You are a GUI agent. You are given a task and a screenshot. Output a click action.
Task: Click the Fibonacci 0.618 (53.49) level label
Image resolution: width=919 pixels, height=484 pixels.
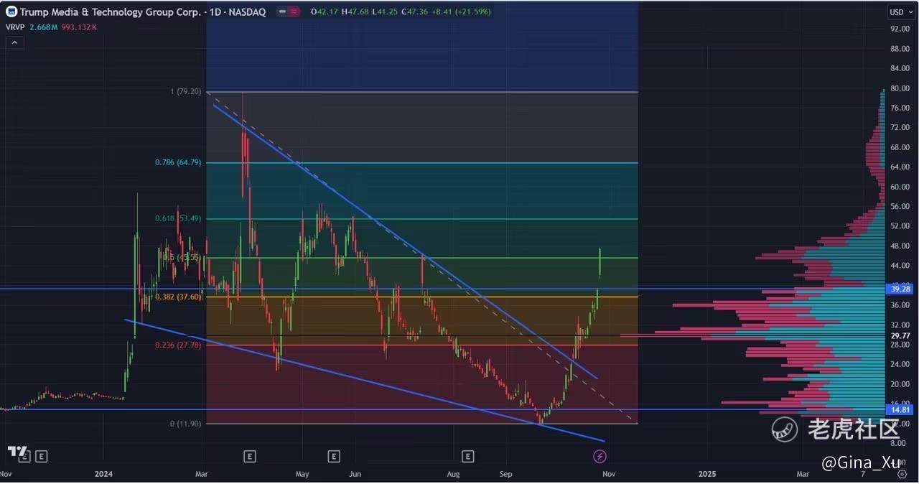click(178, 218)
